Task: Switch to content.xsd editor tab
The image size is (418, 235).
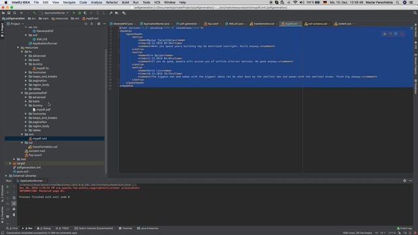Action: click(x=344, y=23)
